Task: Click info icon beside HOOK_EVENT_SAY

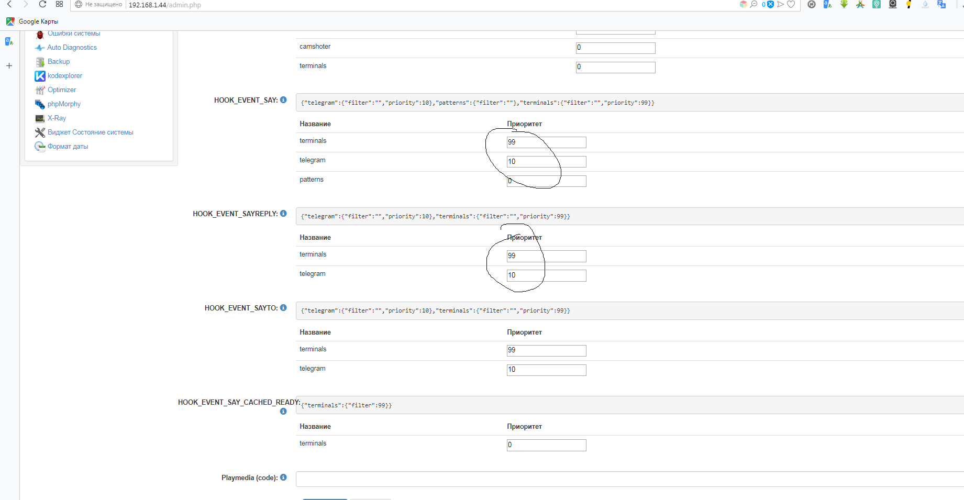Action: (283, 100)
